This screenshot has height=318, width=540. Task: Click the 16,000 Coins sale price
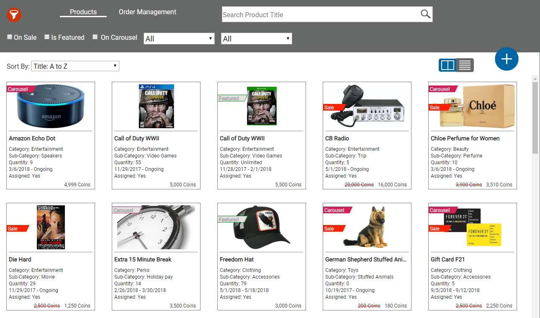click(392, 185)
